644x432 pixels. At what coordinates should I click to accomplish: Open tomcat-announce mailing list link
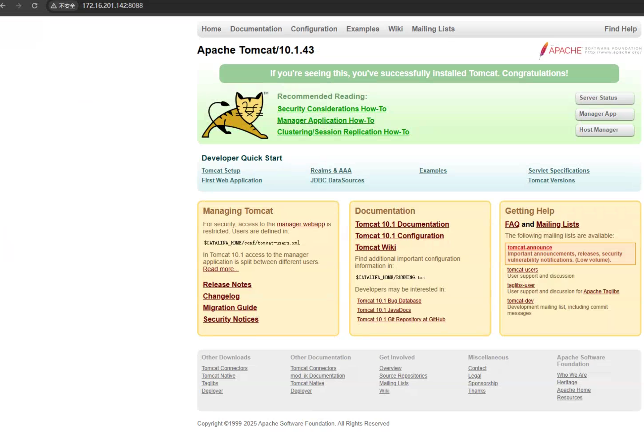pyautogui.click(x=529, y=247)
